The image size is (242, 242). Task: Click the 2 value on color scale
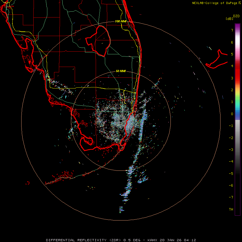[232, 90]
